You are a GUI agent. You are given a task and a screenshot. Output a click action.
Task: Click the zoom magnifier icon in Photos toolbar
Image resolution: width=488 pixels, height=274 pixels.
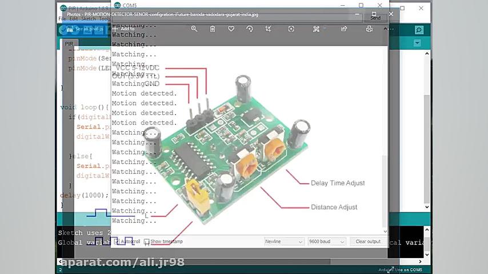coord(194,29)
